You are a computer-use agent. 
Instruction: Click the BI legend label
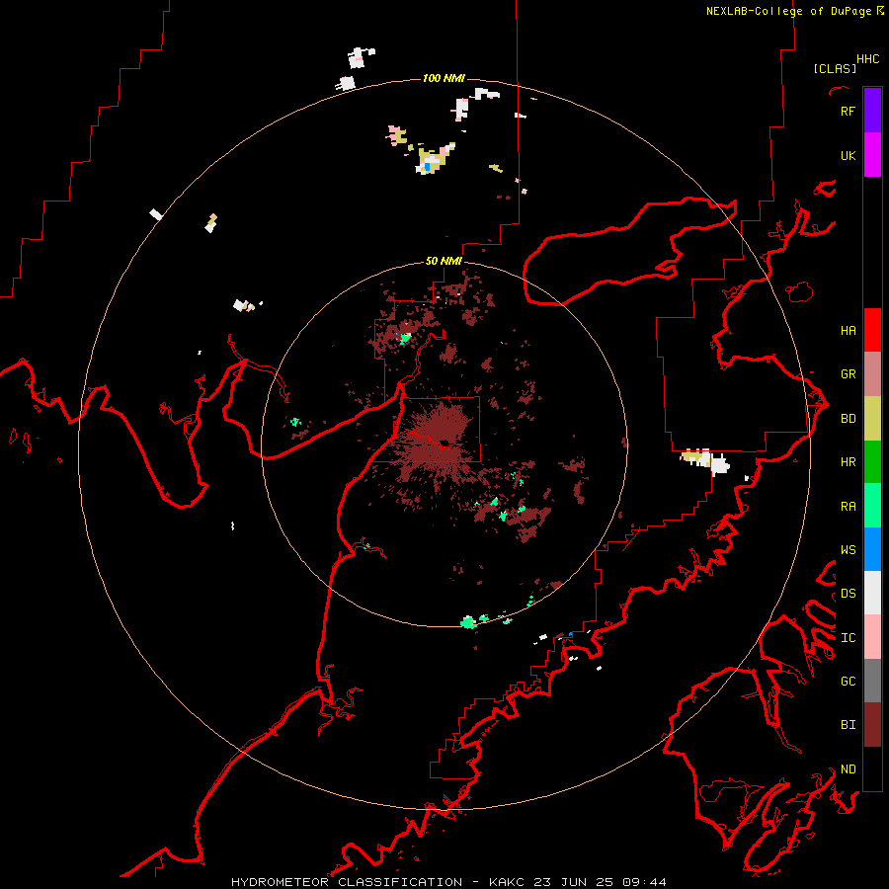(x=848, y=725)
